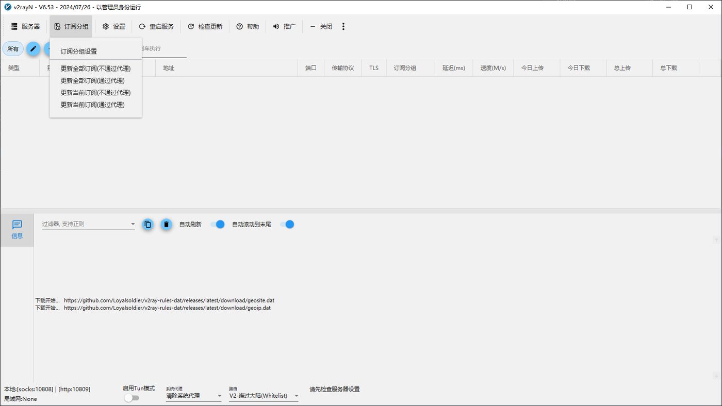Screen dimensions: 722x406
Task: Open the 服务器 servers menu
Action: [26, 26]
